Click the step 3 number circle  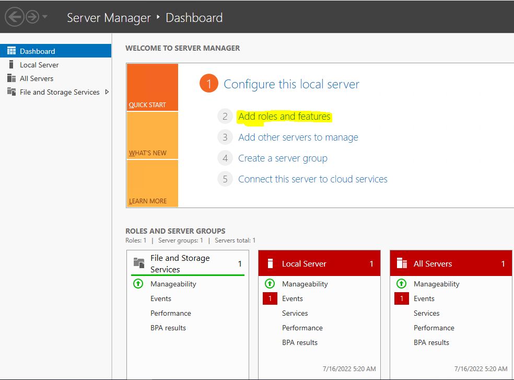click(x=225, y=137)
